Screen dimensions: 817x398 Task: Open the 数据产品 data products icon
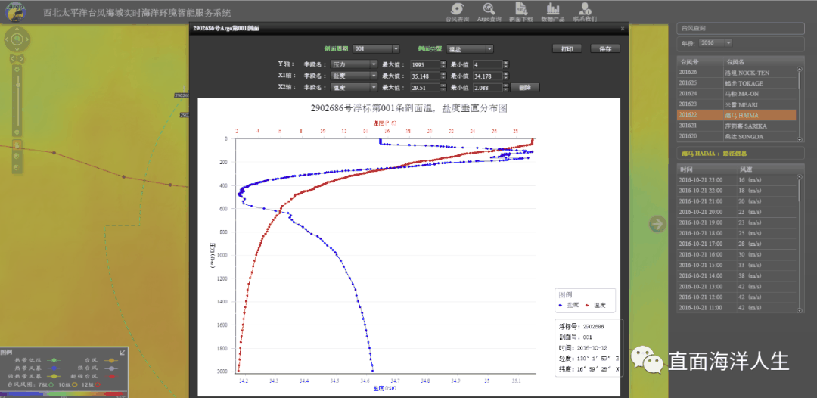pos(552,10)
